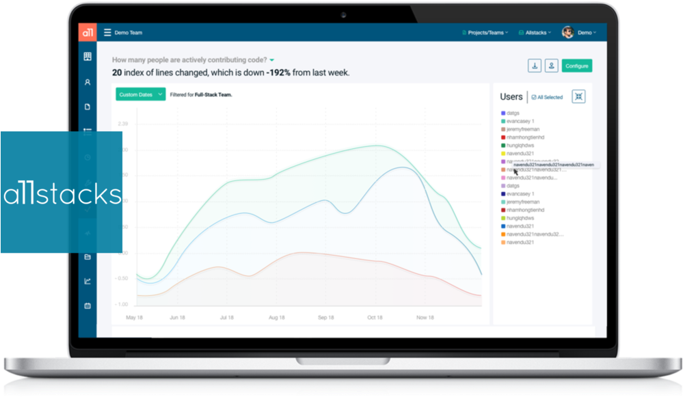Viewport: 683px width, 397px height.
Task: Expand the question selector green arrow
Action: [x=272, y=60]
